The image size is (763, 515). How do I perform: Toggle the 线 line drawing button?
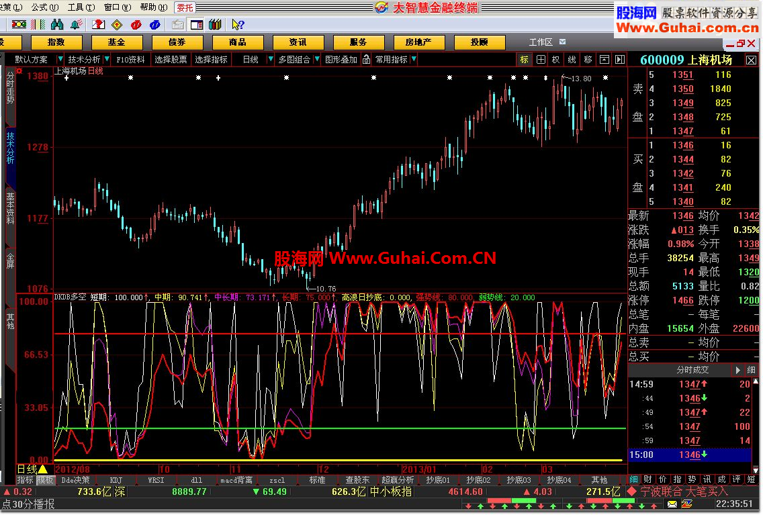tap(572, 59)
